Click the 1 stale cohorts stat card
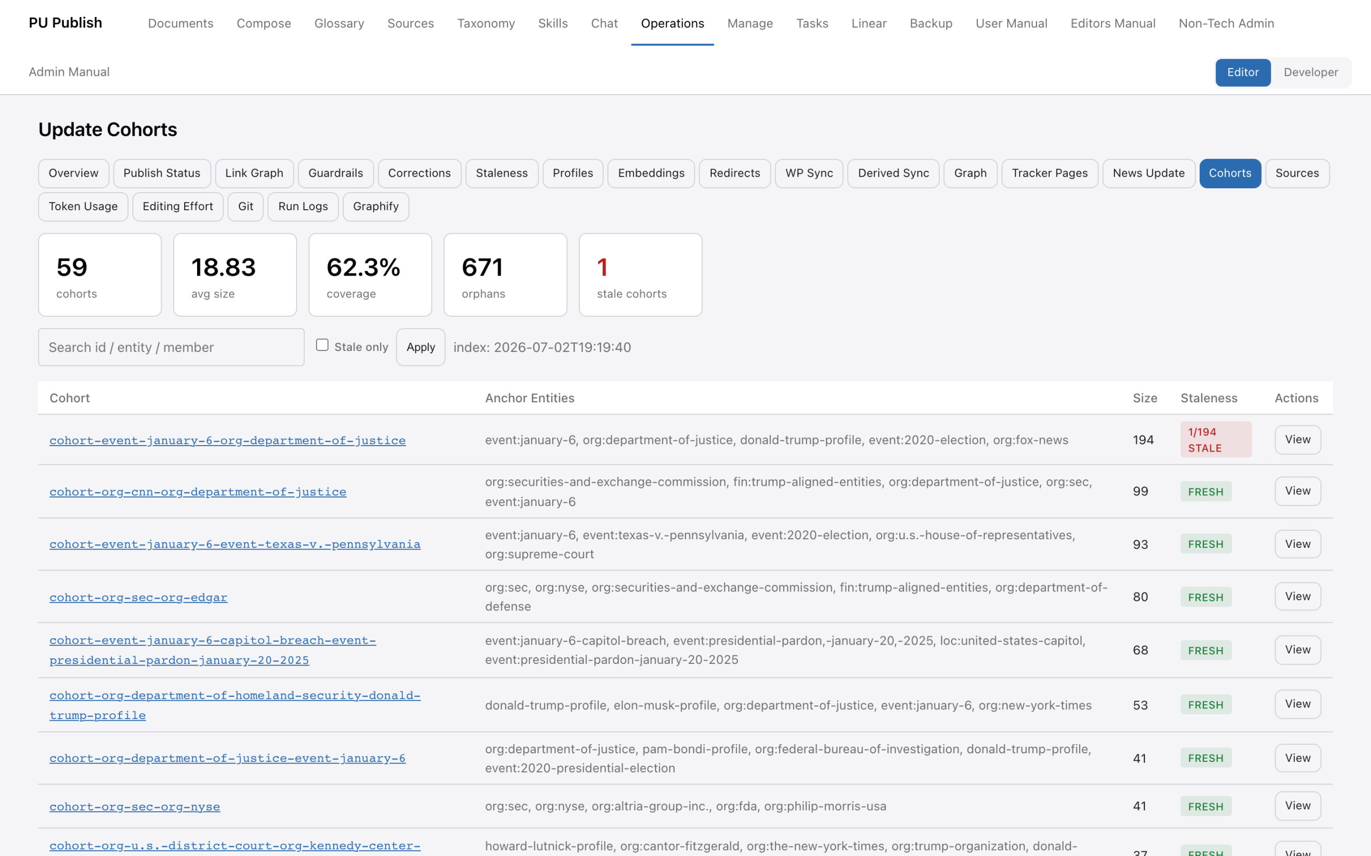1371x856 pixels. pyautogui.click(x=640, y=274)
